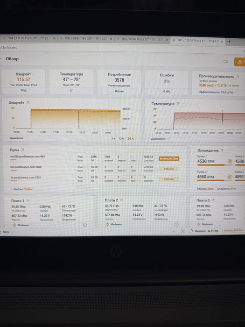Select the 24 ч hashrate range
The height and width of the screenshot is (327, 245).
(x=130, y=138)
